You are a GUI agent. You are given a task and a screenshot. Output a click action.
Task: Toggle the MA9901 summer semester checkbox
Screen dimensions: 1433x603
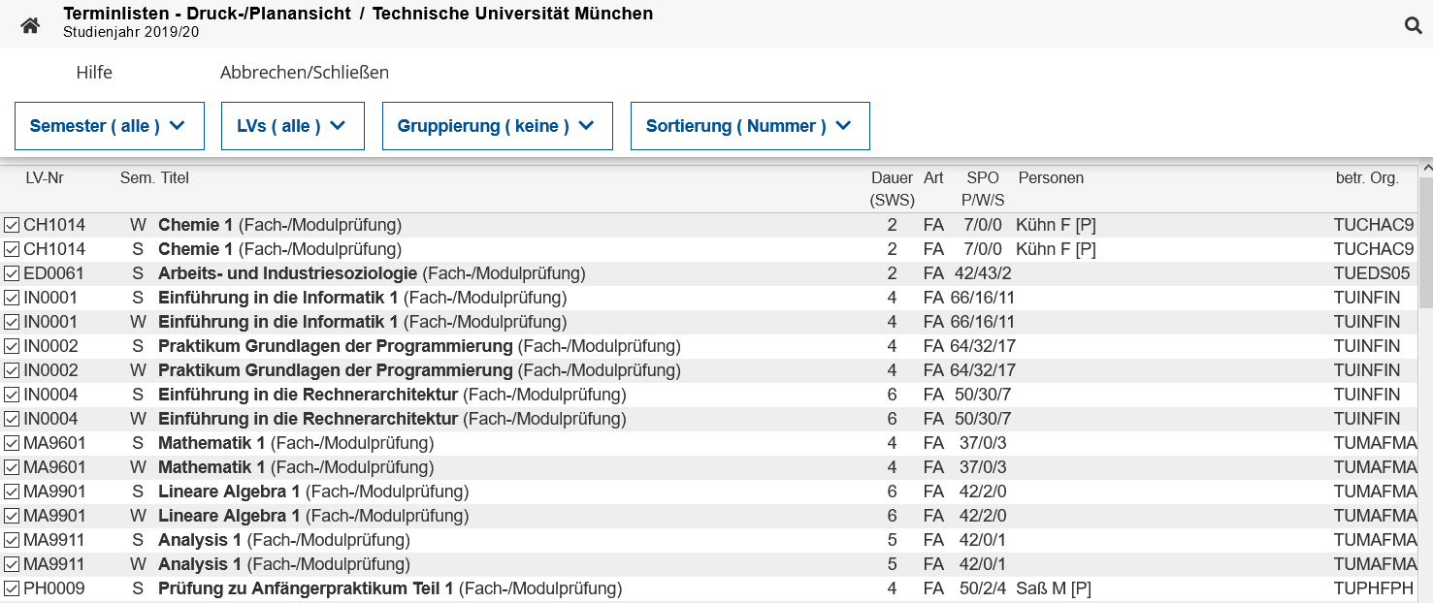12,492
